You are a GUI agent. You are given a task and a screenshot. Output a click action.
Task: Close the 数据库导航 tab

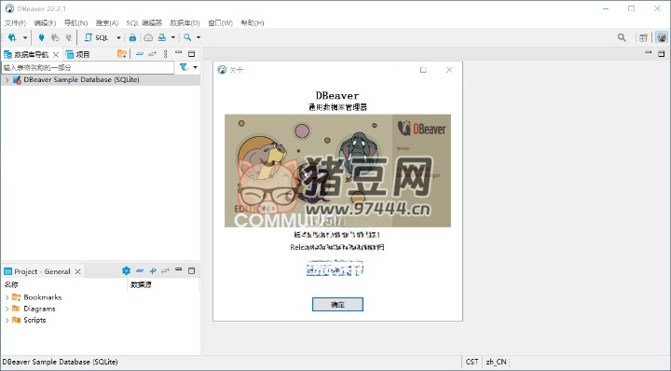pyautogui.click(x=56, y=55)
